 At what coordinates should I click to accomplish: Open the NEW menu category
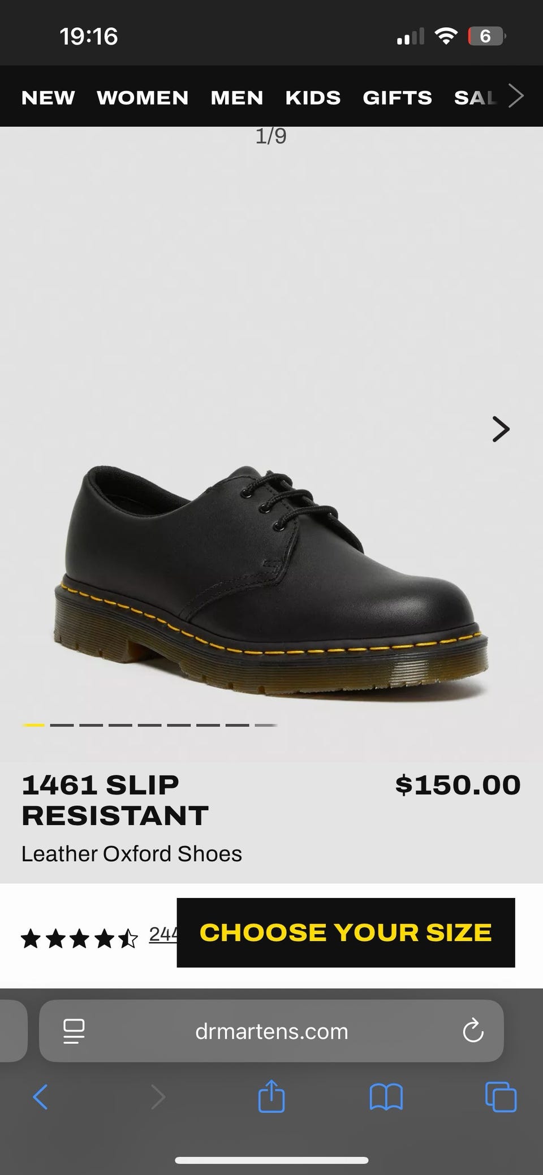point(48,98)
